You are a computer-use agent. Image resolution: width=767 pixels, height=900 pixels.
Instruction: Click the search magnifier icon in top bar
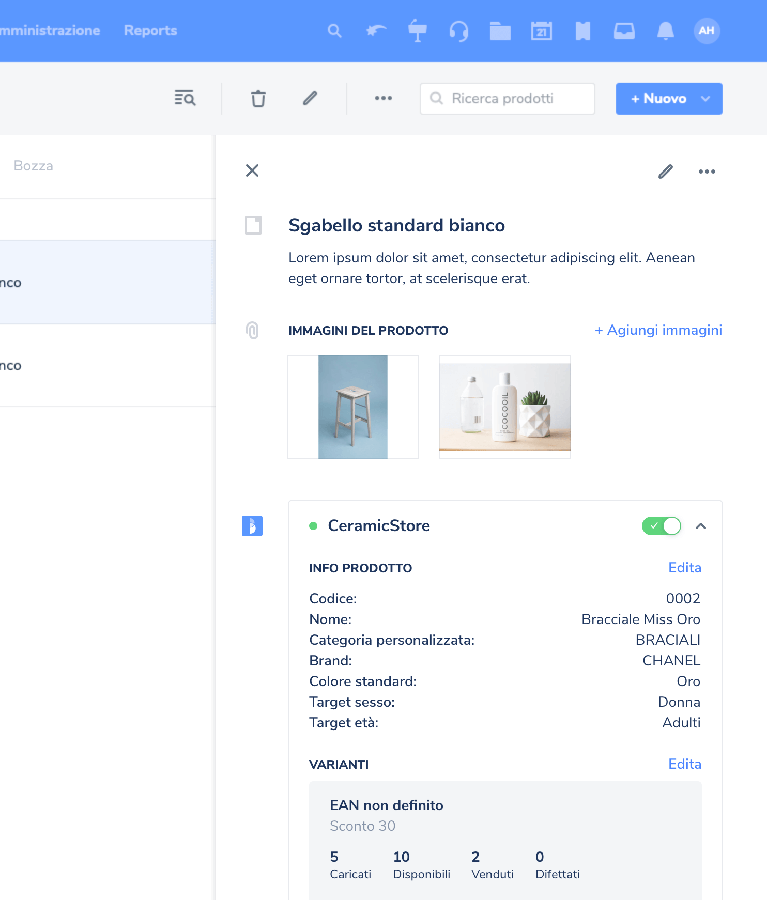point(334,31)
